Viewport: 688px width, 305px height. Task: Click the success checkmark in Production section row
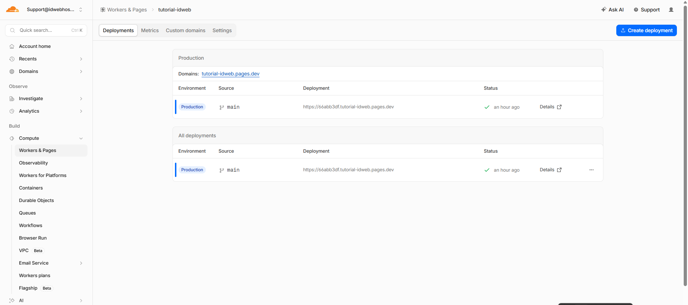[487, 107]
